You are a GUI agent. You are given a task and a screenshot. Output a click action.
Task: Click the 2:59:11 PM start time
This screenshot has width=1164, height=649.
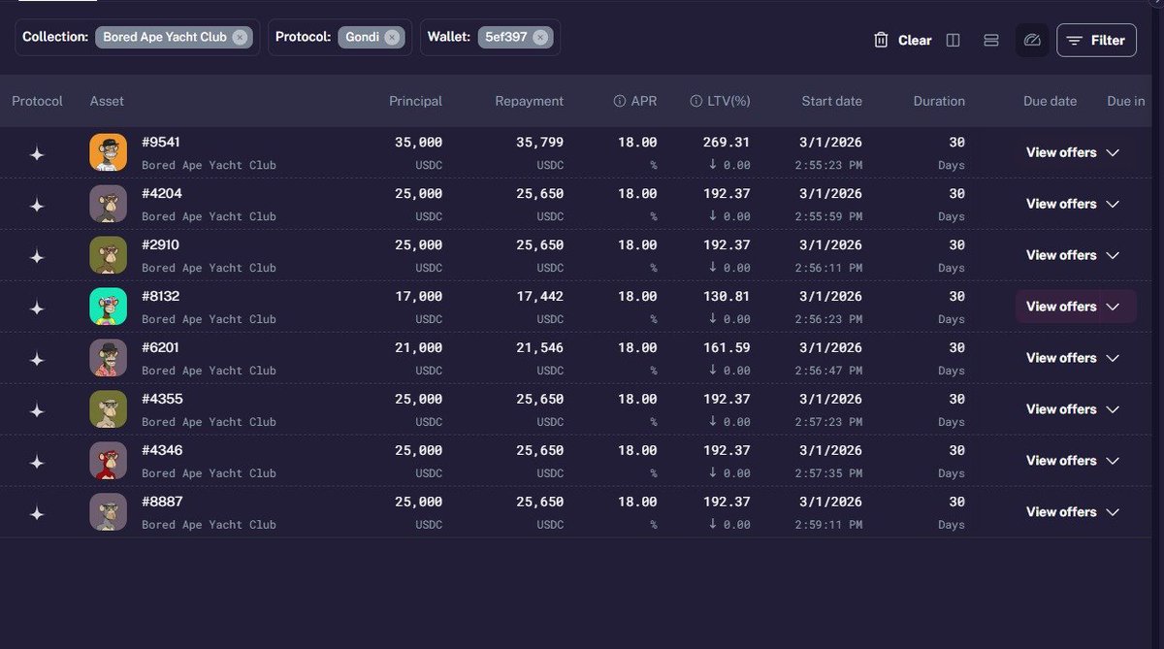tap(829, 525)
